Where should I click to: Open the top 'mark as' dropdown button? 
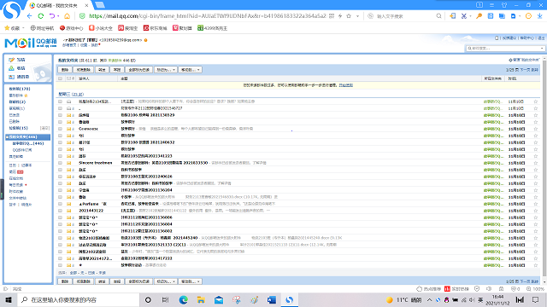point(166,70)
